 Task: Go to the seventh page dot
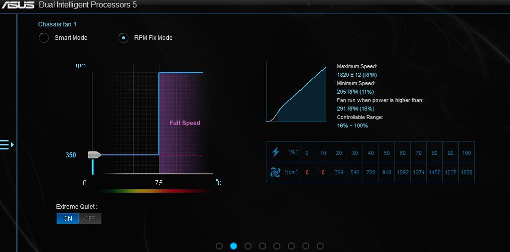[x=306, y=246]
